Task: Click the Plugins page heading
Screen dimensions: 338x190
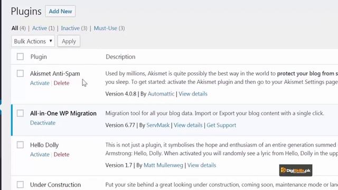Action: pyautogui.click(x=26, y=12)
